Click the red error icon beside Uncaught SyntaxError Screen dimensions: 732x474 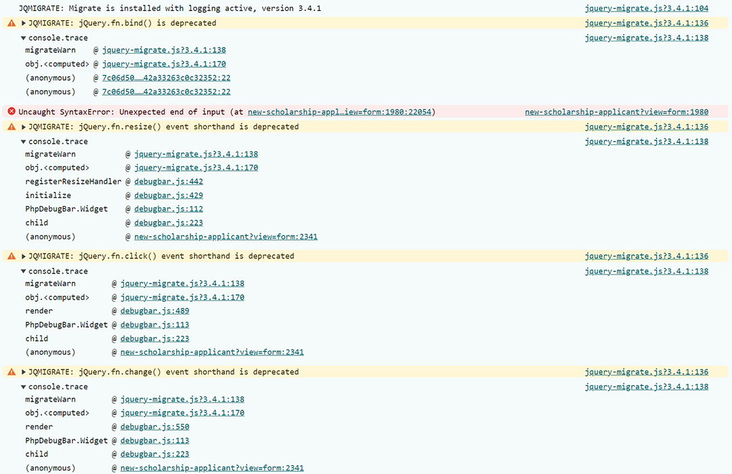[x=12, y=112]
